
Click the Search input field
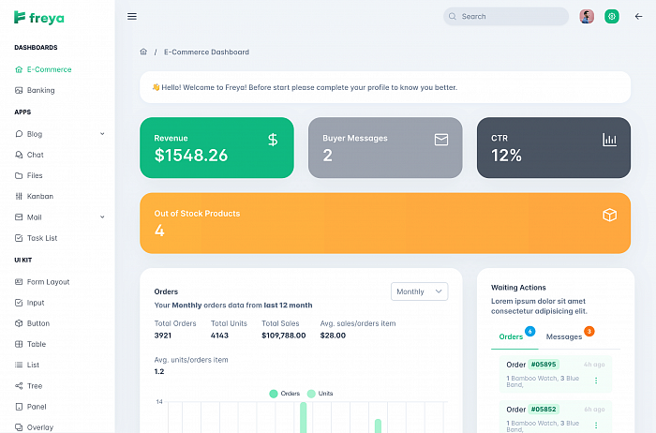506,16
